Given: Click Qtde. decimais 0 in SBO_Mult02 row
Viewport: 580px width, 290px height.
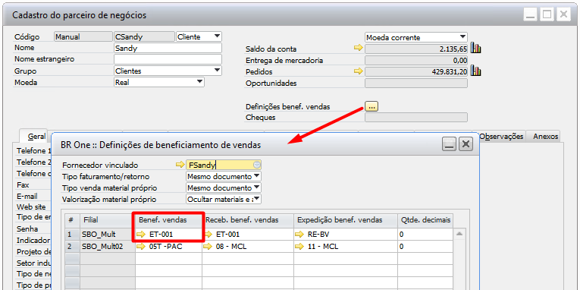Looking at the screenshot, I should click(x=425, y=246).
